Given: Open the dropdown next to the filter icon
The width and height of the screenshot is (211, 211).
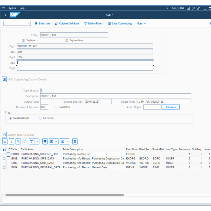Looking at the screenshot, I should click(37, 141).
